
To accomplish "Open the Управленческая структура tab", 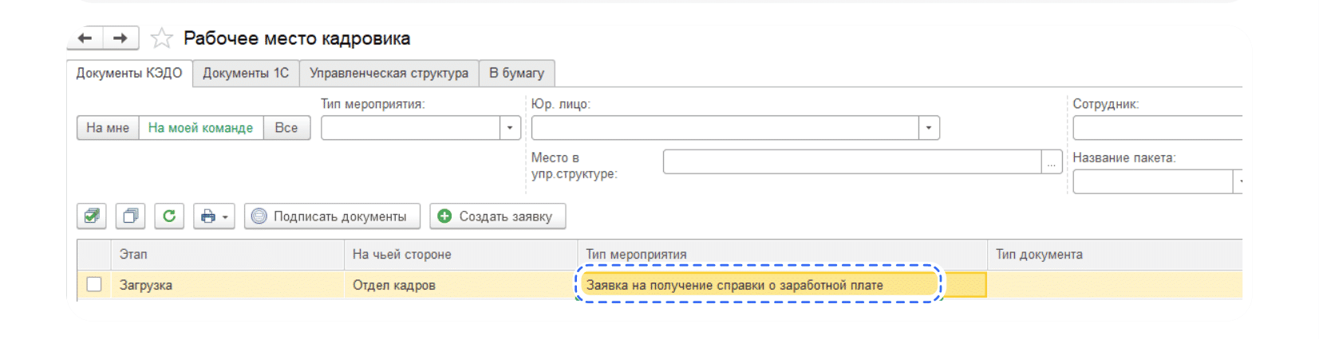I will pos(389,73).
